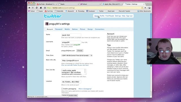181x102 pixels.
Task: Sign out of Twitter
Action: (x=129, y=16)
